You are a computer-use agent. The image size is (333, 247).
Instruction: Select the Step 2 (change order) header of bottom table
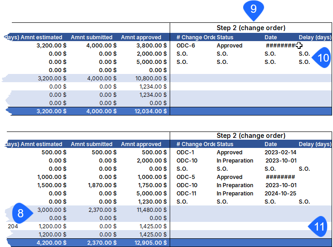click(251, 136)
